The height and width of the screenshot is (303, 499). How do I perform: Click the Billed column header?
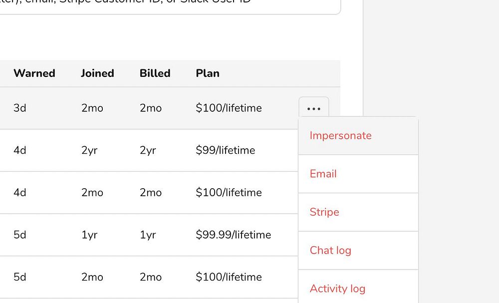click(x=155, y=73)
